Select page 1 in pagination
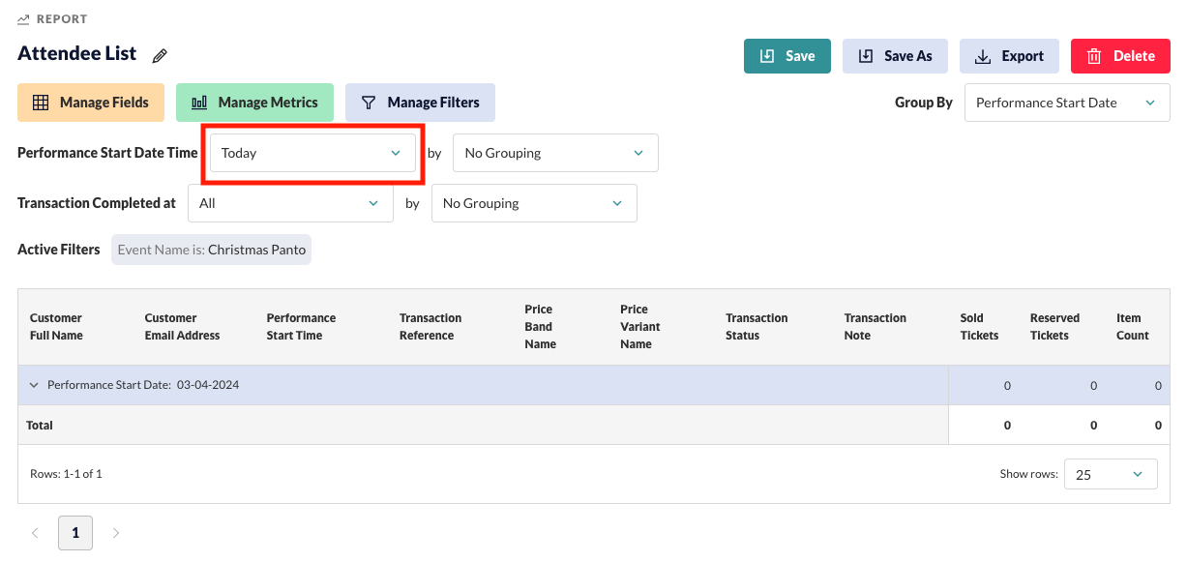 tap(75, 533)
